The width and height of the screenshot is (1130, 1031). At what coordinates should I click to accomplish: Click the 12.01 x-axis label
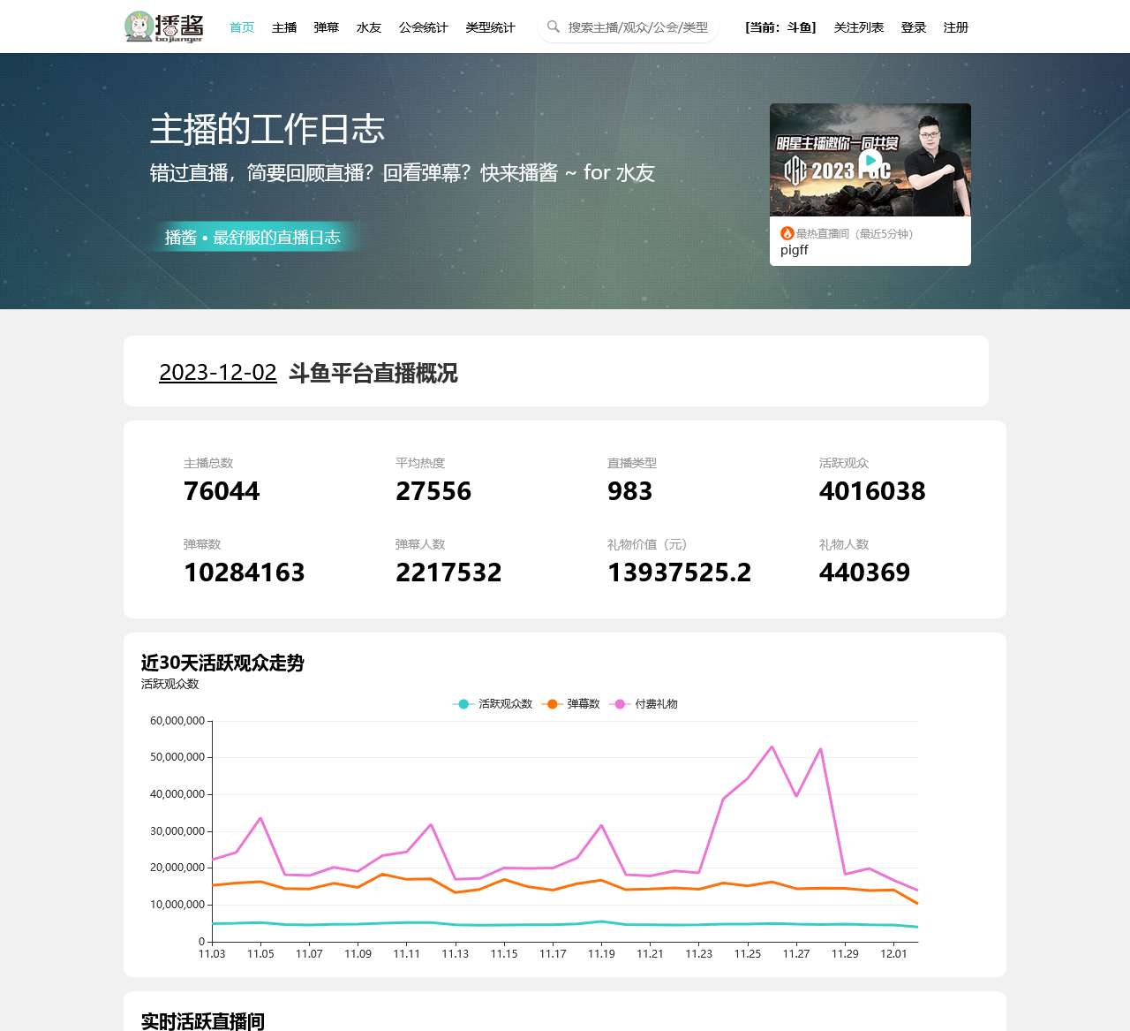[893, 954]
